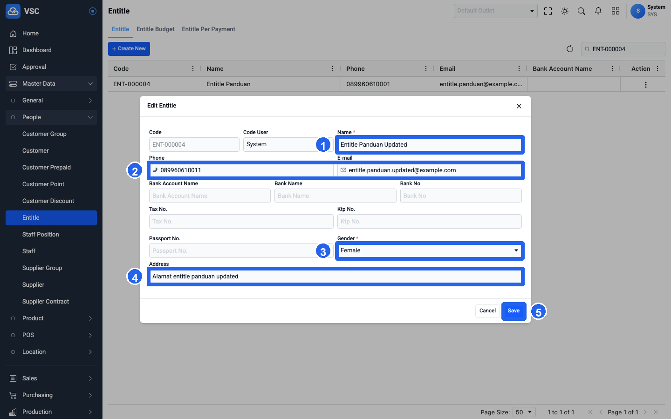Open Customer page

click(x=51, y=151)
